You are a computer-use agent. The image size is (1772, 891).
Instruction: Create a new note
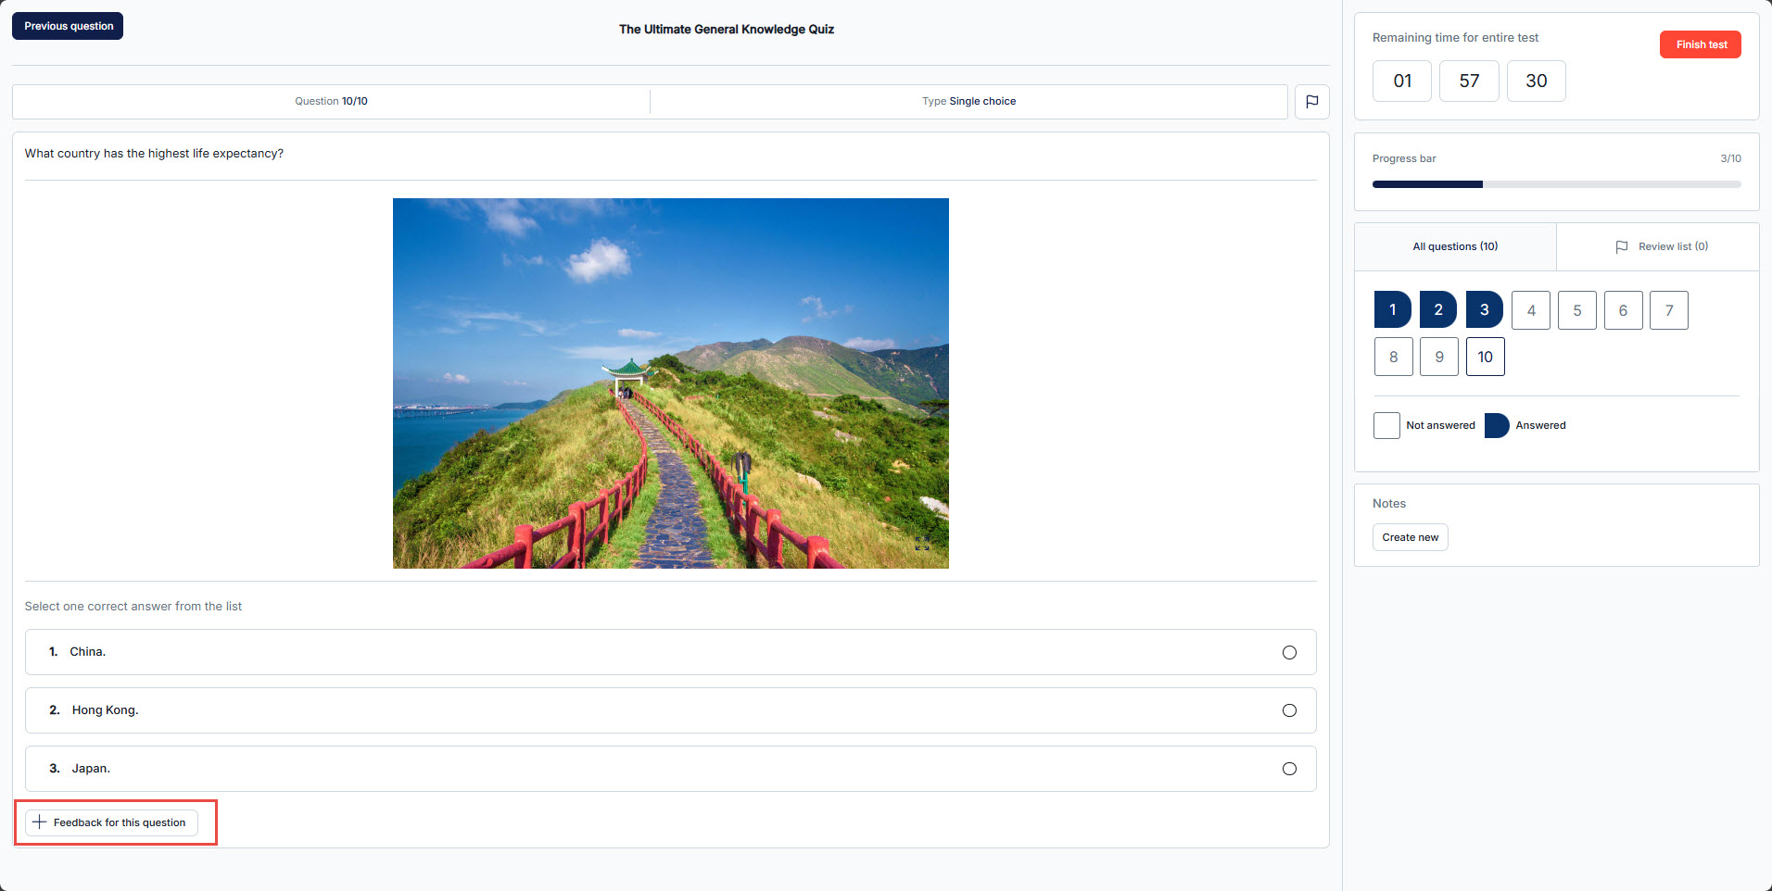coord(1410,537)
